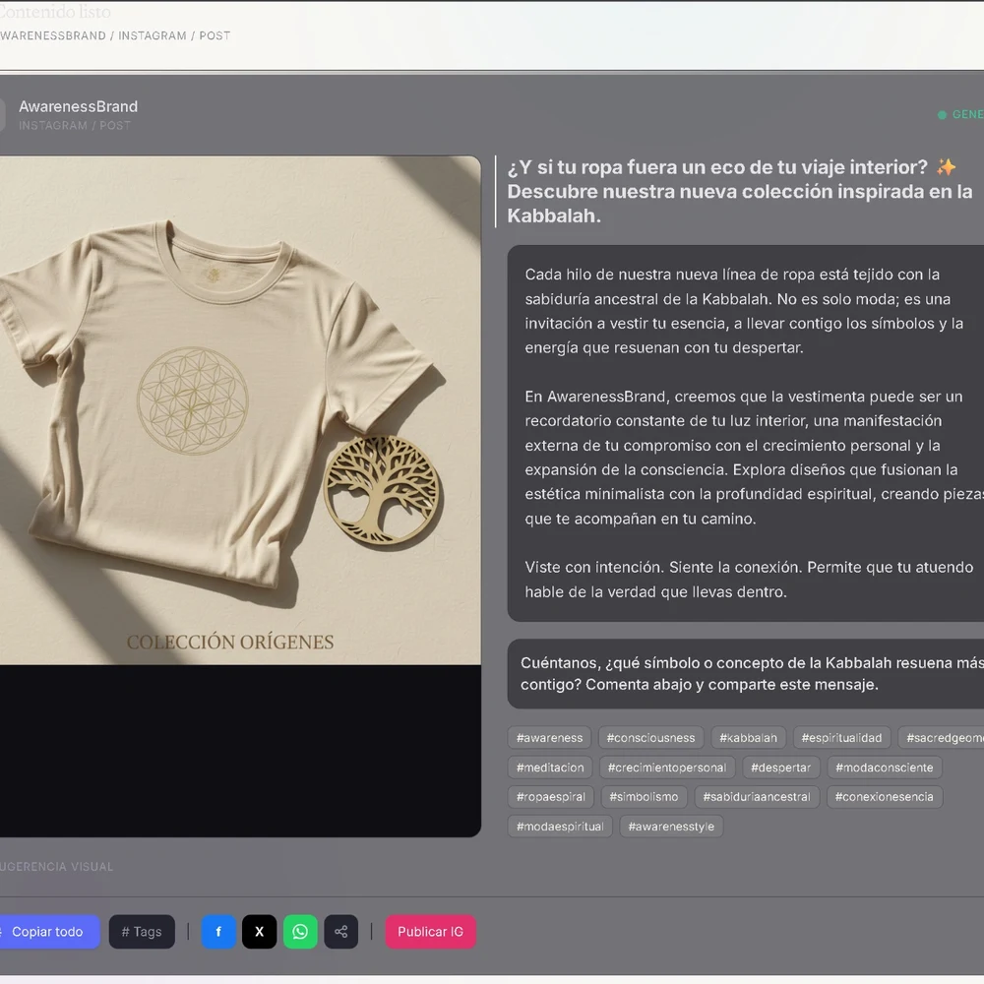Image resolution: width=984 pixels, height=984 pixels.
Task: Click INSTAGRAM in the top breadcrumb
Action: pyautogui.click(x=153, y=35)
